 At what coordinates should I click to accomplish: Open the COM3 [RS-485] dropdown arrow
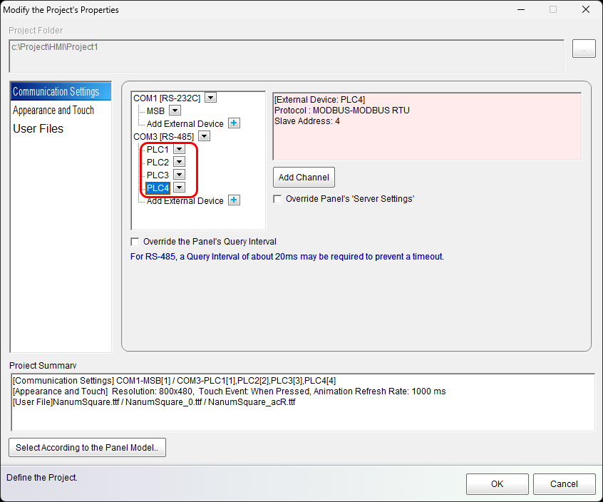204,136
